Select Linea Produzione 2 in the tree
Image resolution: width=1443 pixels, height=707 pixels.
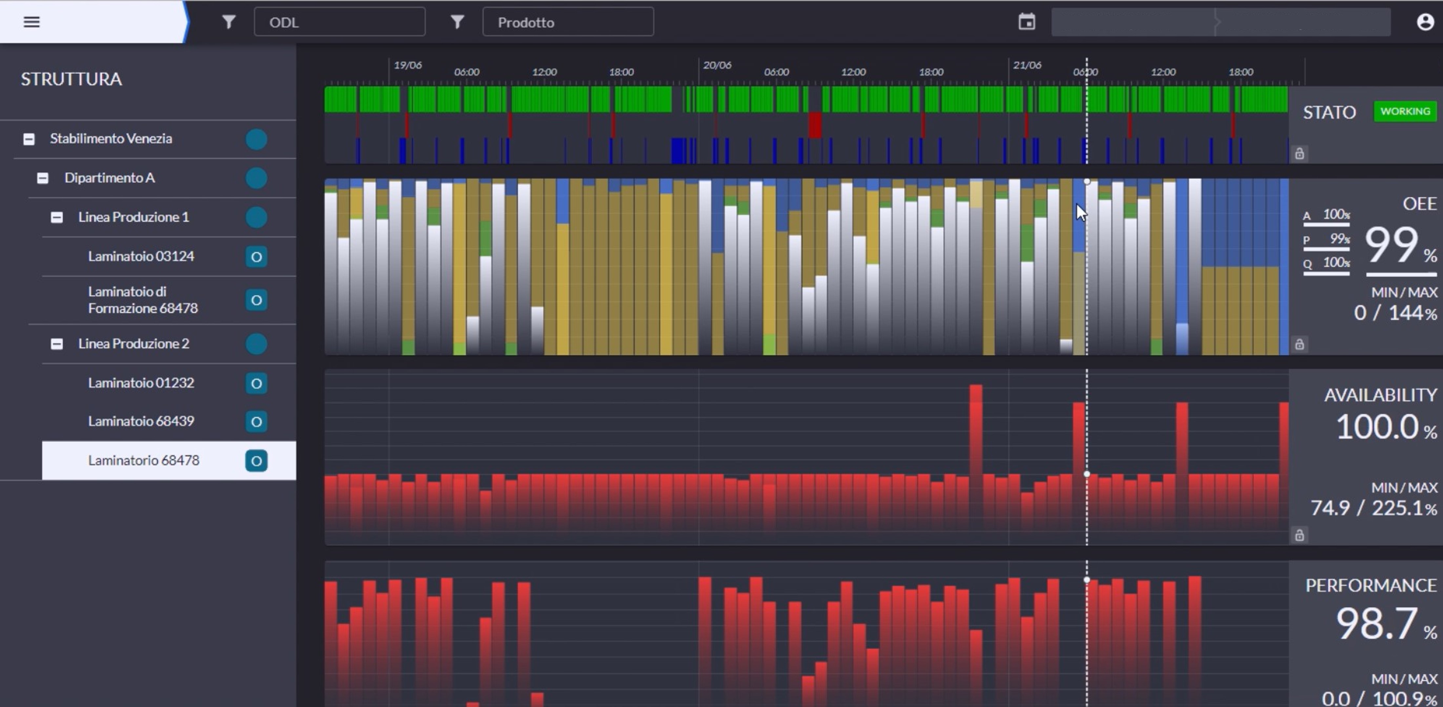point(134,343)
